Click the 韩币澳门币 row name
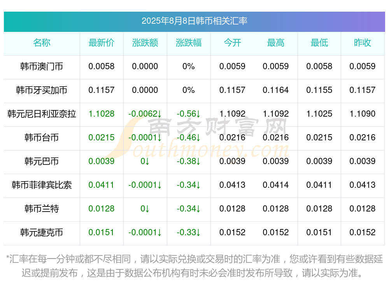Viewport: 389px width, 285px height. click(42, 66)
